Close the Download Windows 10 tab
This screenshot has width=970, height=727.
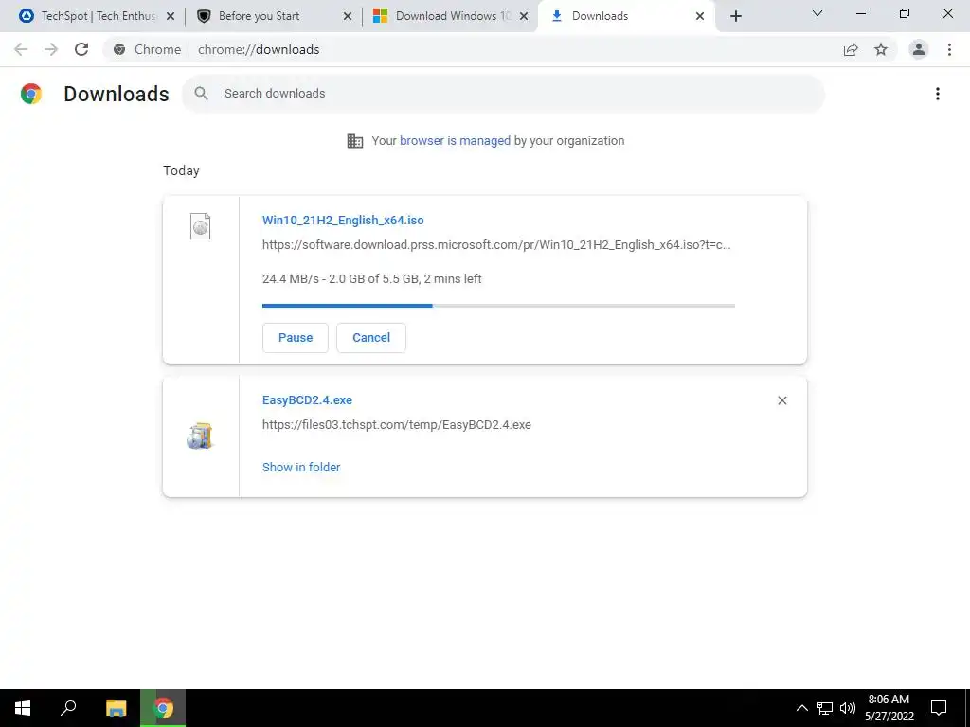point(524,16)
